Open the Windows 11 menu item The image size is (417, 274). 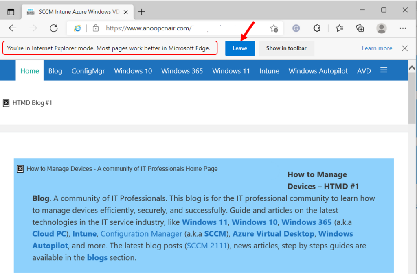pyautogui.click(x=231, y=71)
